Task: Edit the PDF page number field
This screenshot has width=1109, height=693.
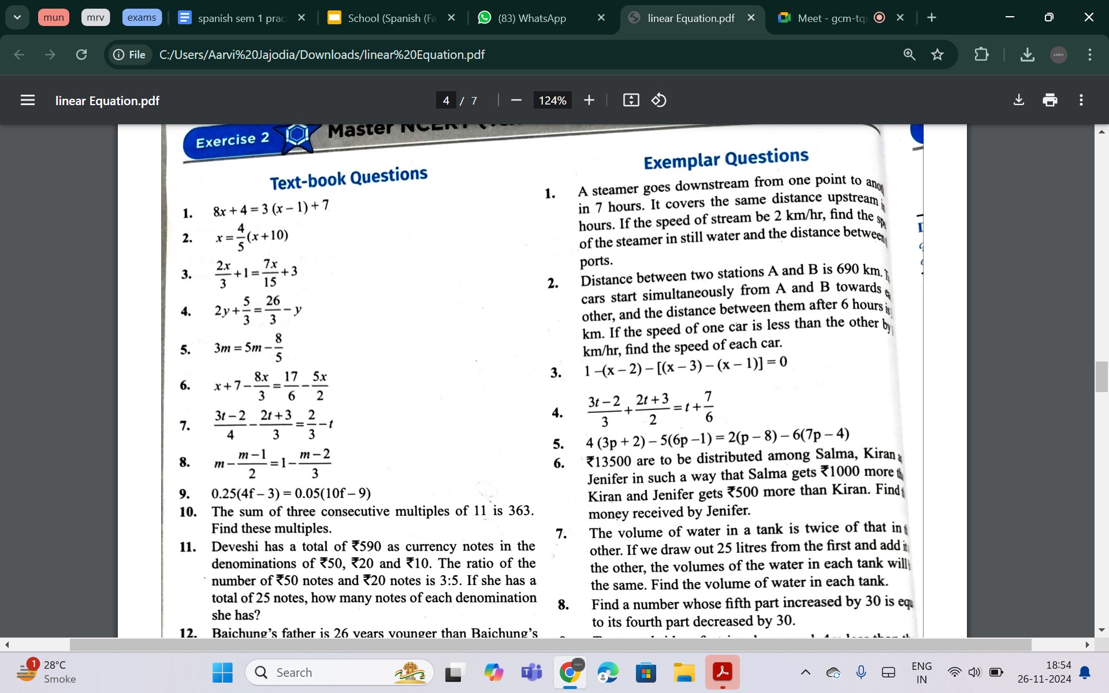Action: point(446,100)
